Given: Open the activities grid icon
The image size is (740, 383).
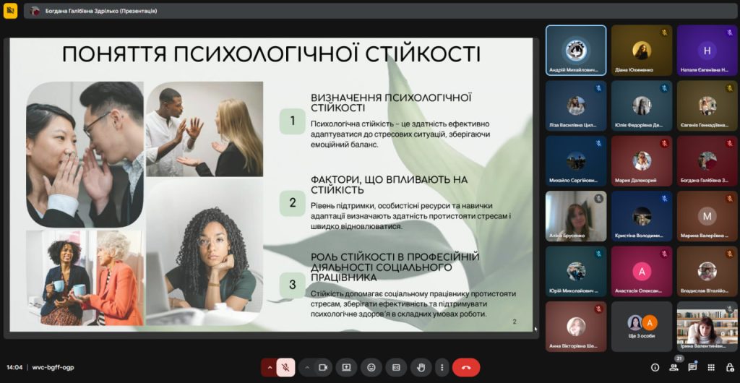Looking at the screenshot, I should (x=711, y=367).
